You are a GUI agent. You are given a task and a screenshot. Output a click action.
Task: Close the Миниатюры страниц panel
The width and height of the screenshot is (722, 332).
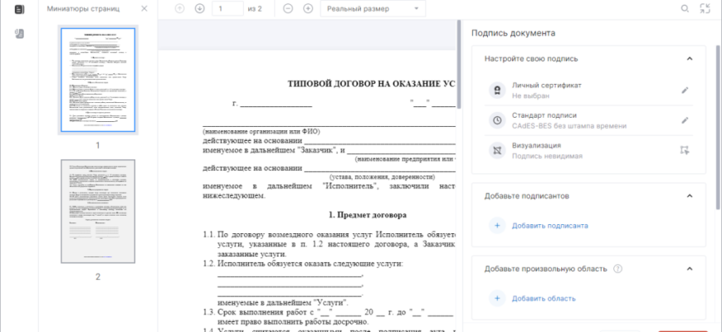coord(144,9)
